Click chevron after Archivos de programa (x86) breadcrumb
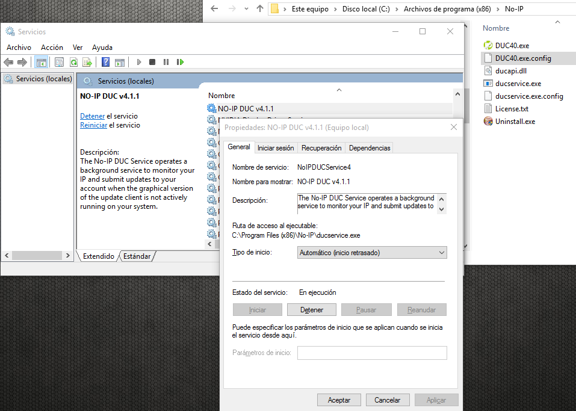 pyautogui.click(x=498, y=9)
